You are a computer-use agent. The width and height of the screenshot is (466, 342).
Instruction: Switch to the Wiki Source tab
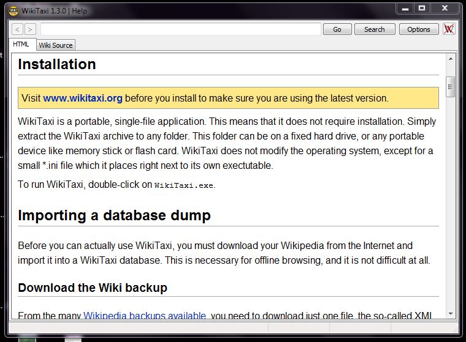click(x=55, y=45)
